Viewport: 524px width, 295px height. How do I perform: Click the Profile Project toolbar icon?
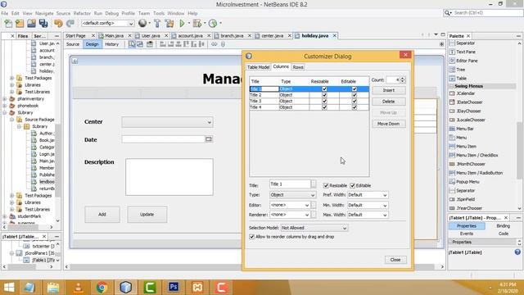[213, 24]
